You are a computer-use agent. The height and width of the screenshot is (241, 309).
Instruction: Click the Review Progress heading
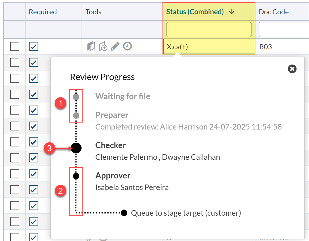(102, 77)
